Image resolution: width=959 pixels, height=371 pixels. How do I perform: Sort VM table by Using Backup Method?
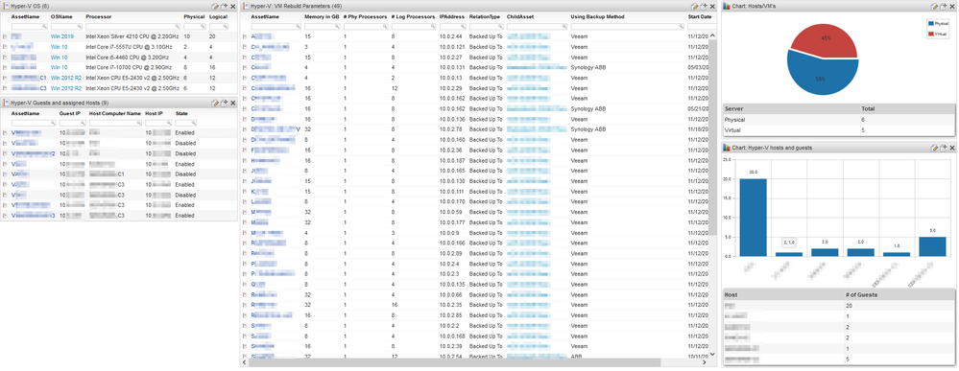[597, 16]
